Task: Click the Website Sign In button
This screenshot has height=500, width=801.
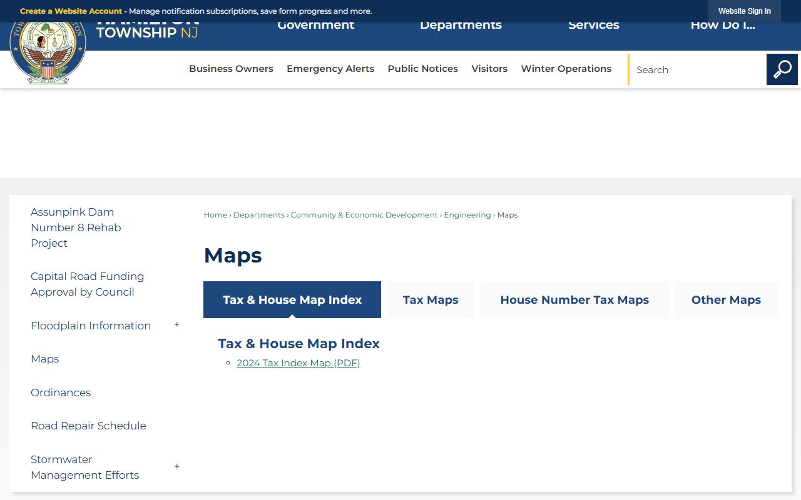Action: [x=745, y=11]
